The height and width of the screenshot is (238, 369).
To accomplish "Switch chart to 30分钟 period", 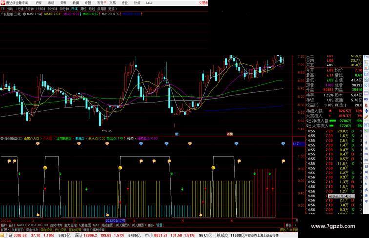I will click(52, 9).
